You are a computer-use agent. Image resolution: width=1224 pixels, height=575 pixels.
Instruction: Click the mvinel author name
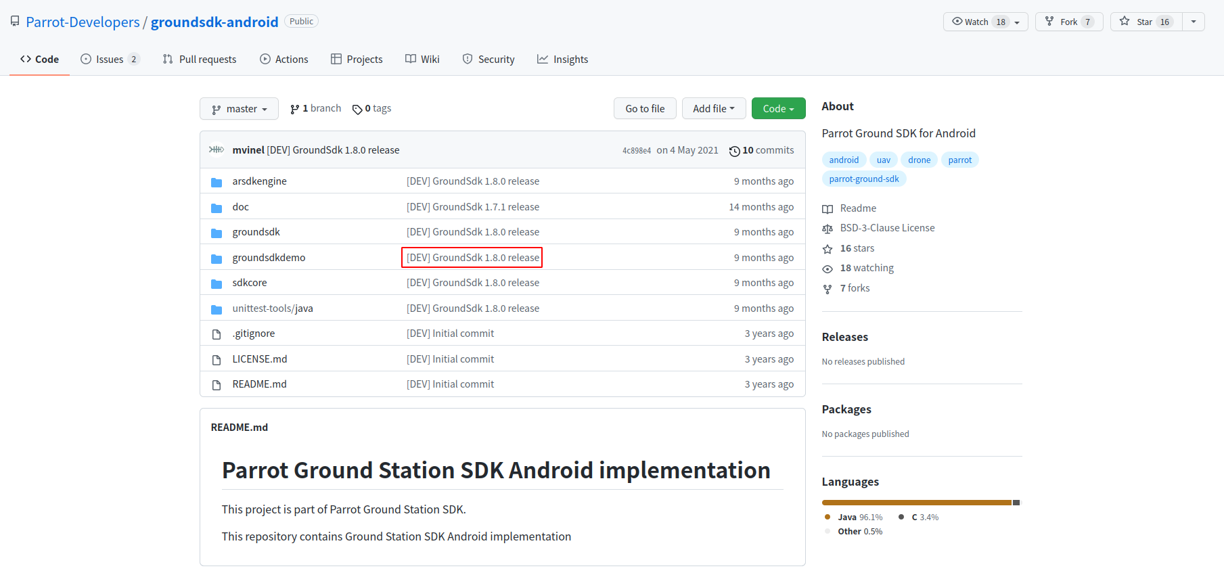248,150
